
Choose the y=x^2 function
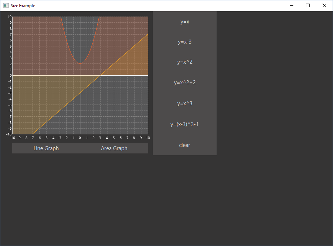185,62
